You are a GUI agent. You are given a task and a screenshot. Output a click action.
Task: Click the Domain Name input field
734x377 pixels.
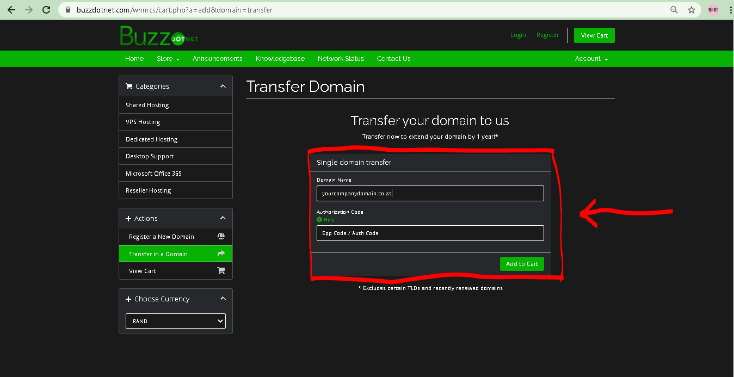(x=430, y=193)
